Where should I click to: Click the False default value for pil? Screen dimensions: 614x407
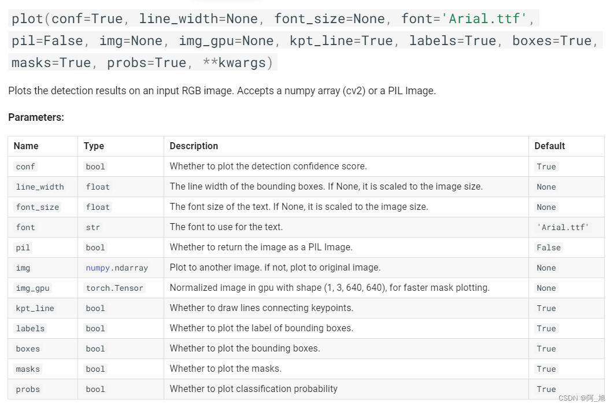point(549,247)
